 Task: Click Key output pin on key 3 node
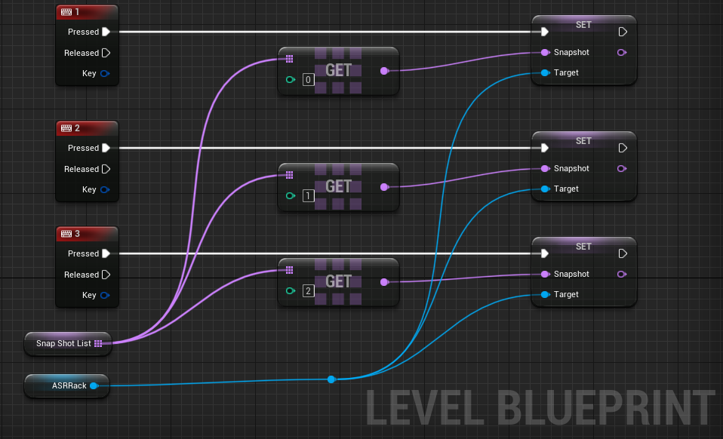105,295
